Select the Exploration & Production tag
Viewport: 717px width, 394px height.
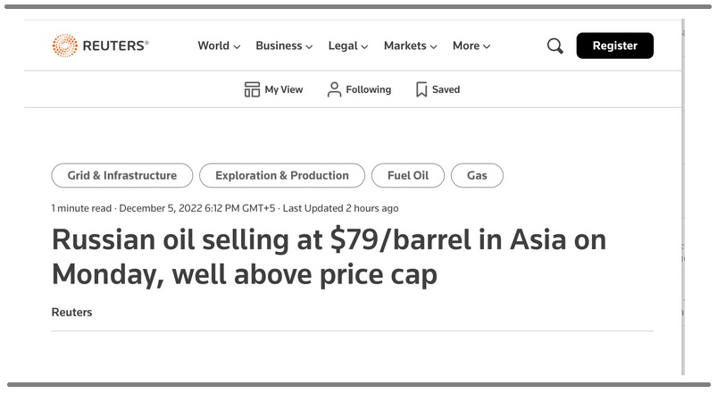pos(282,175)
